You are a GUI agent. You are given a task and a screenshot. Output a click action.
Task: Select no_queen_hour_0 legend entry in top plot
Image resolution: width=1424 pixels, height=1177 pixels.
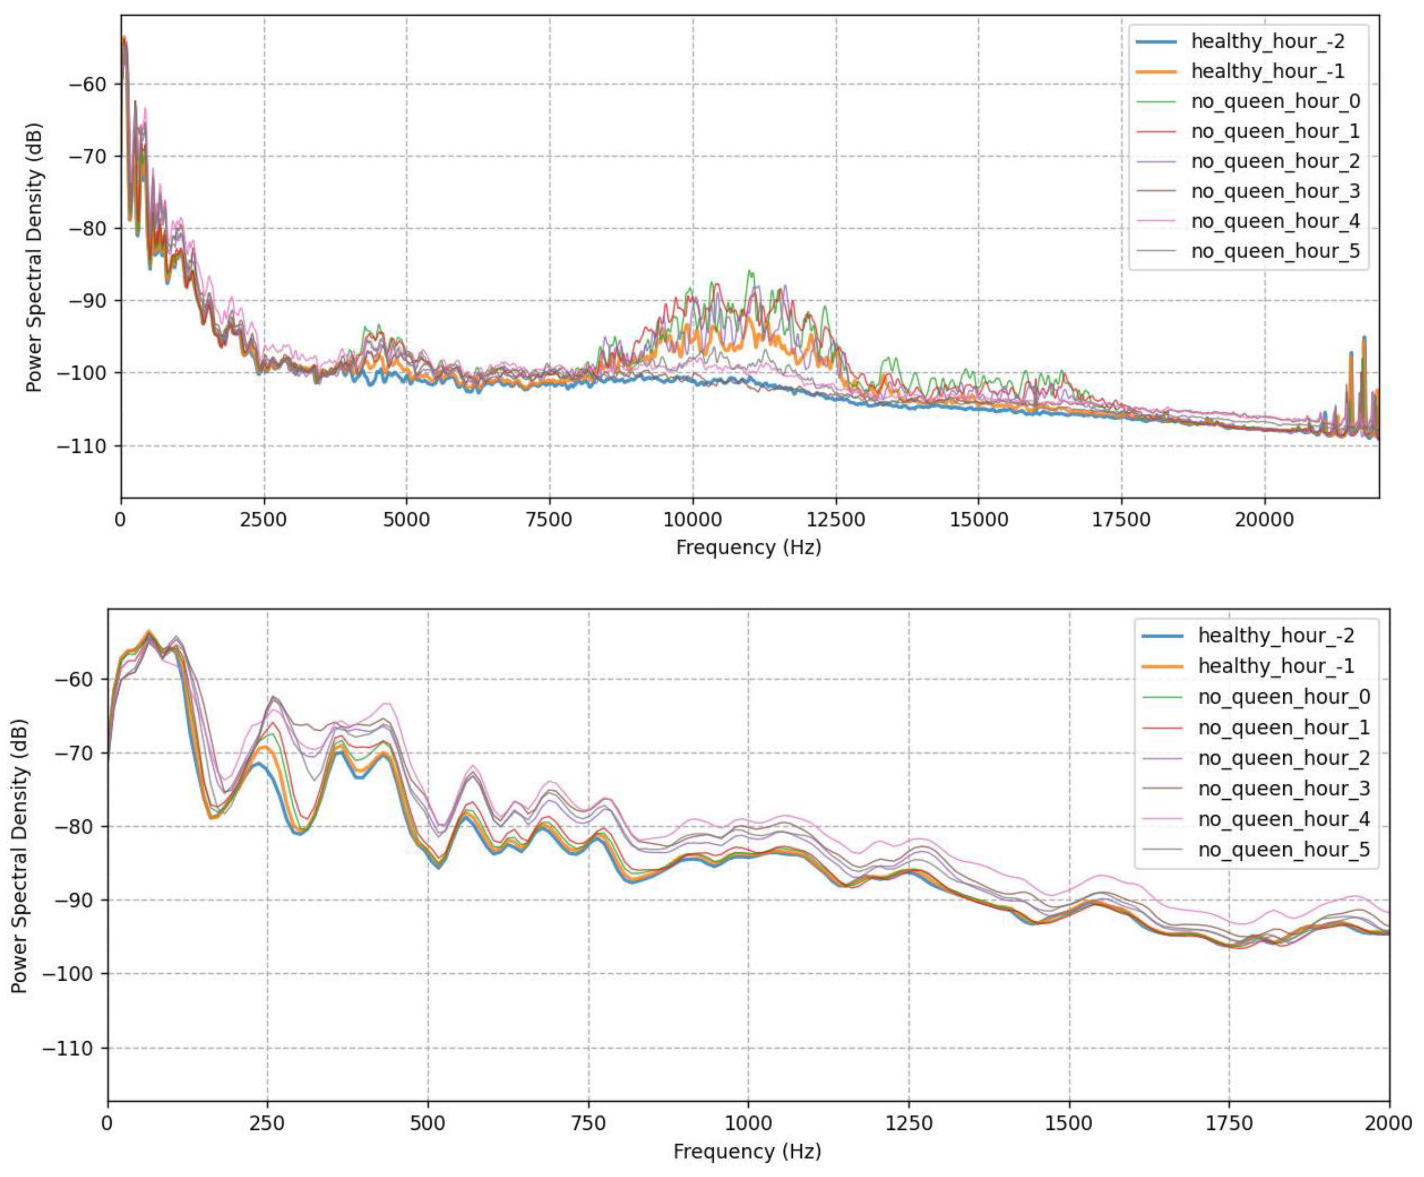tap(1275, 102)
